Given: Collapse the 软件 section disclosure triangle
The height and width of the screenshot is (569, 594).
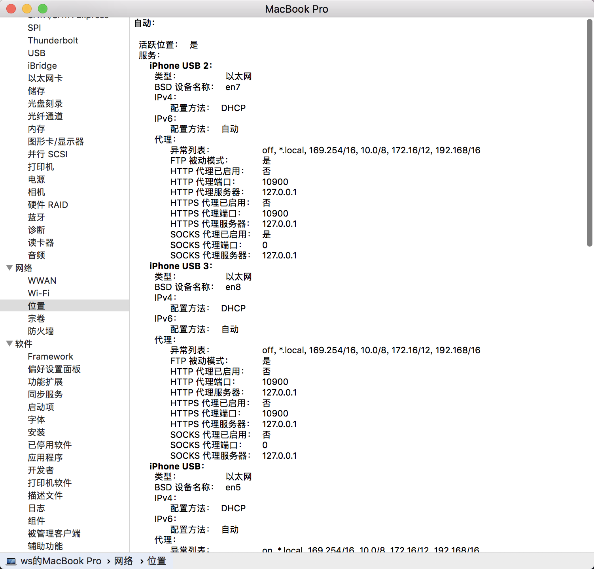Looking at the screenshot, I should click(9, 344).
